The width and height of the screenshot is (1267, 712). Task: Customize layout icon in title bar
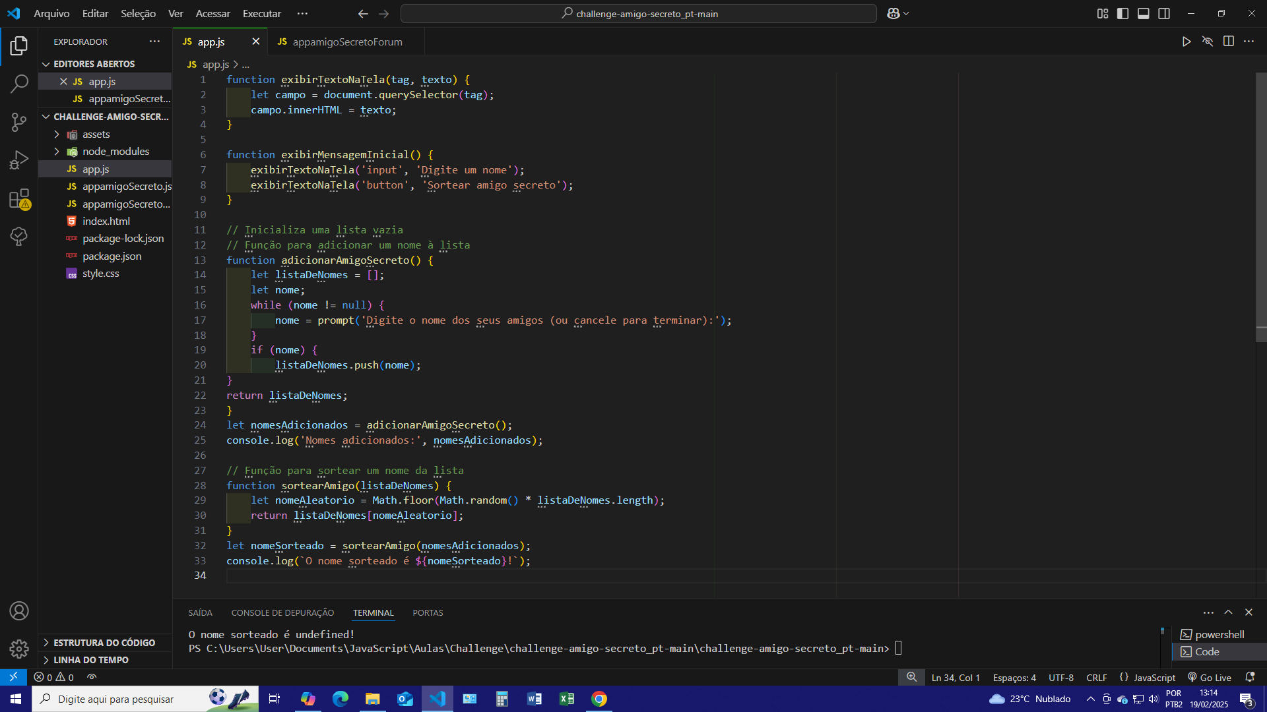point(1103,13)
